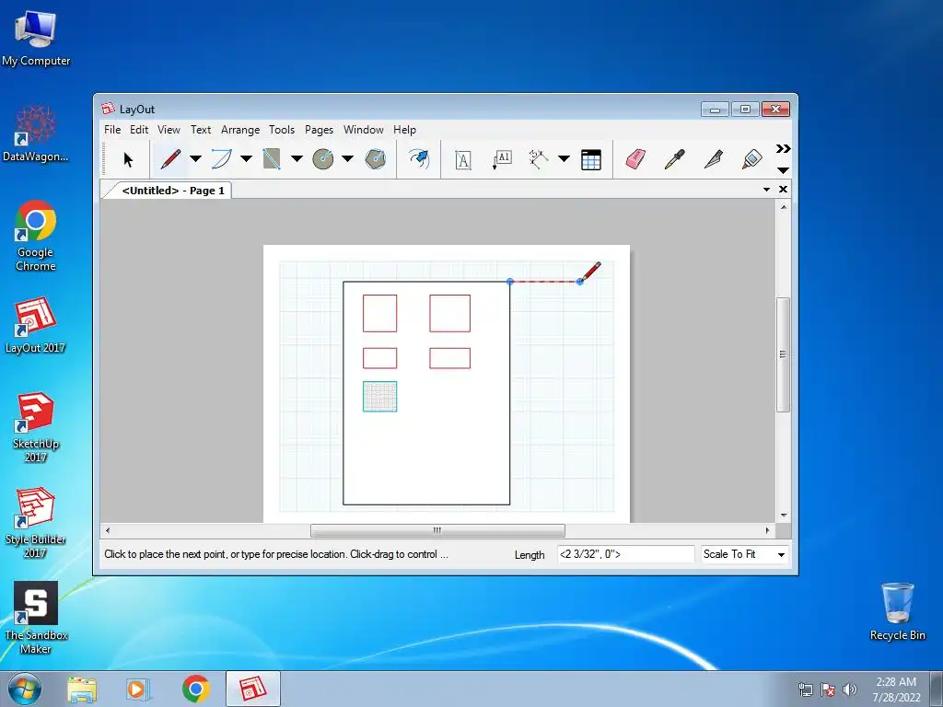Click the Length measurement input field
943x707 pixels.
pyautogui.click(x=625, y=554)
